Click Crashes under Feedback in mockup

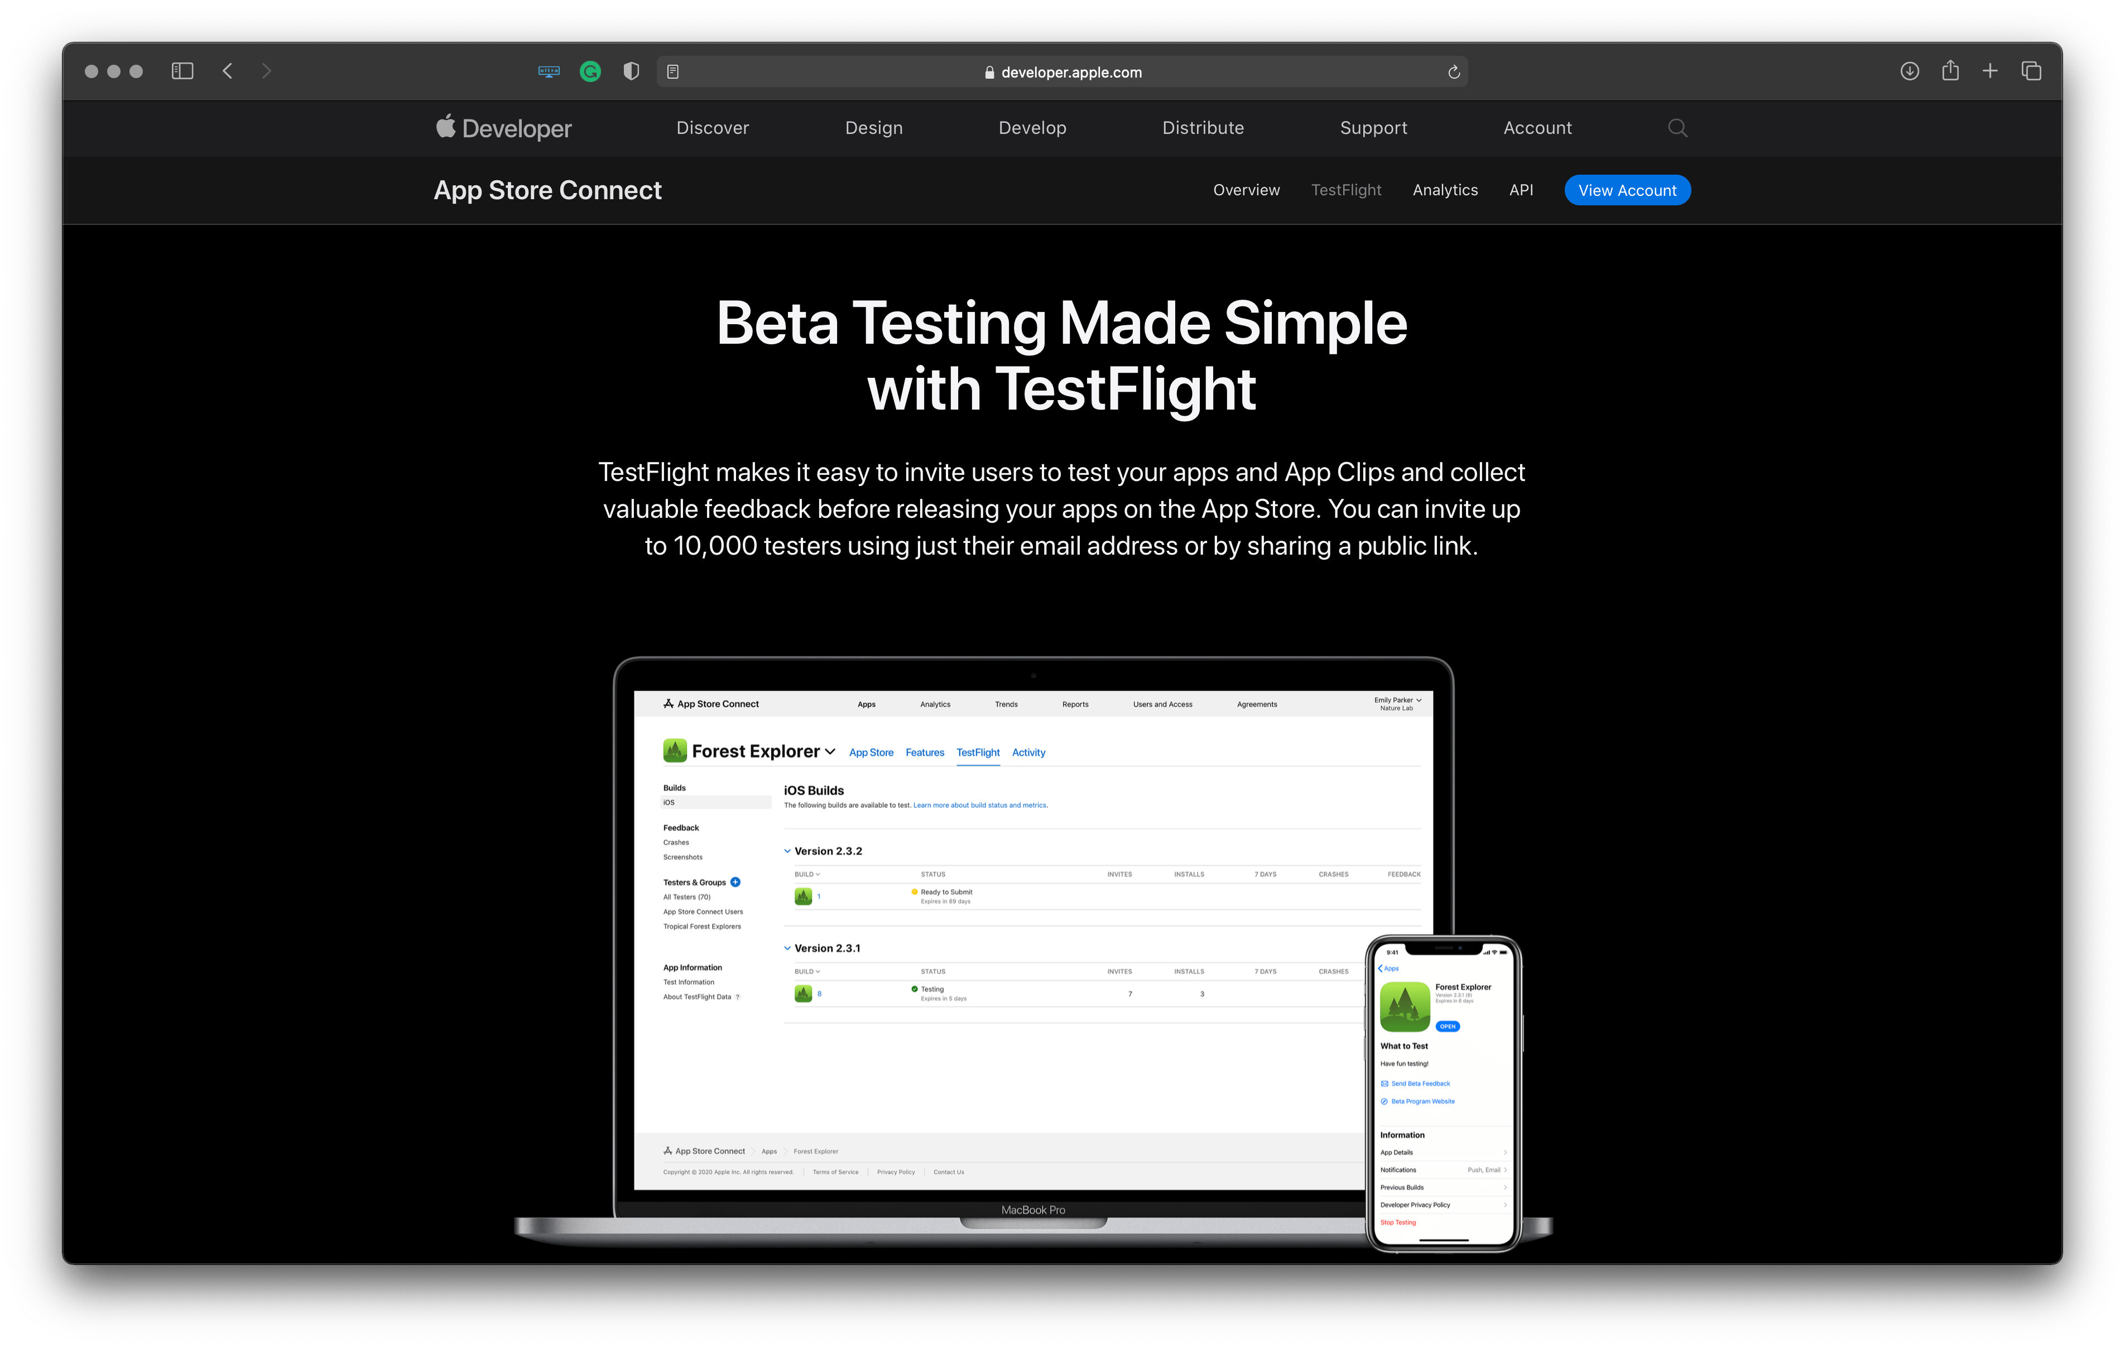pyautogui.click(x=676, y=842)
